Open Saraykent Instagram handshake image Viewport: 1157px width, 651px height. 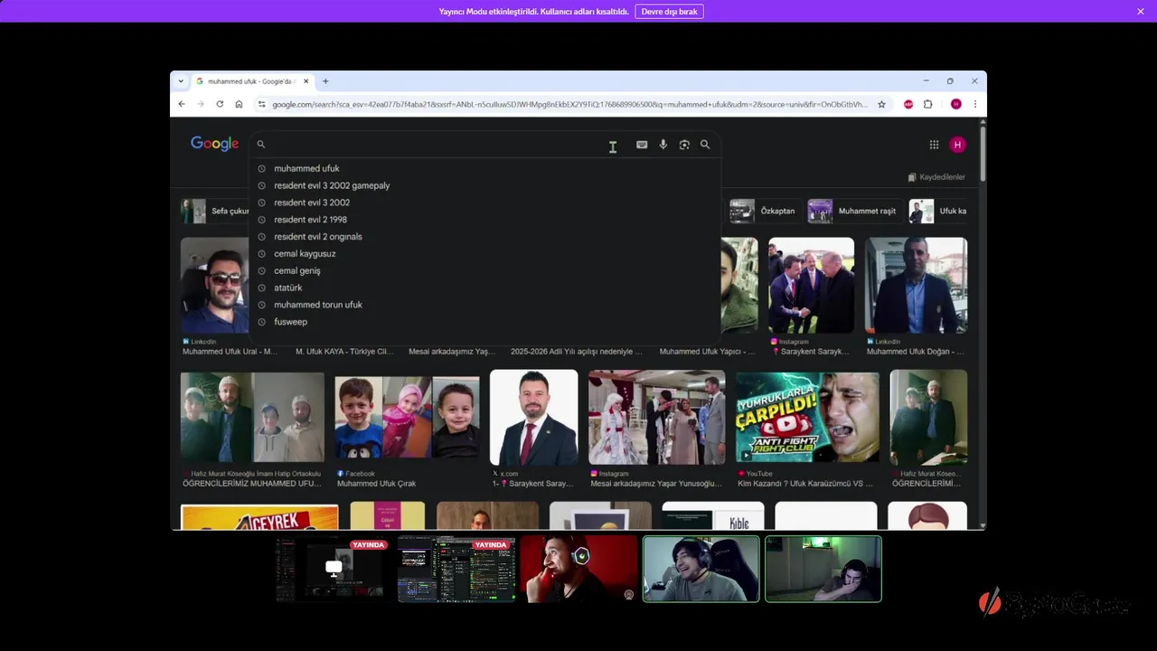811,286
